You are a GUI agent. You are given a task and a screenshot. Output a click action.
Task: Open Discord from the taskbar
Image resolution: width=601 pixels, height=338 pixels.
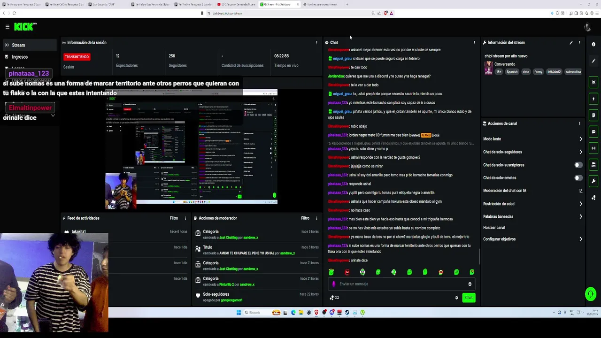pyautogui.click(x=332, y=313)
